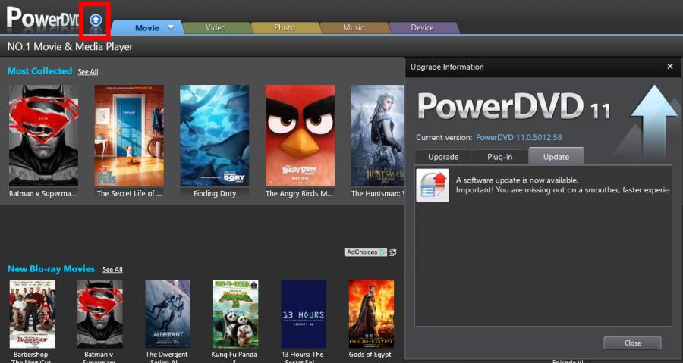Choose the Kung Fu Panda 3 thumbnail
The width and height of the screenshot is (683, 363).
pos(235,313)
